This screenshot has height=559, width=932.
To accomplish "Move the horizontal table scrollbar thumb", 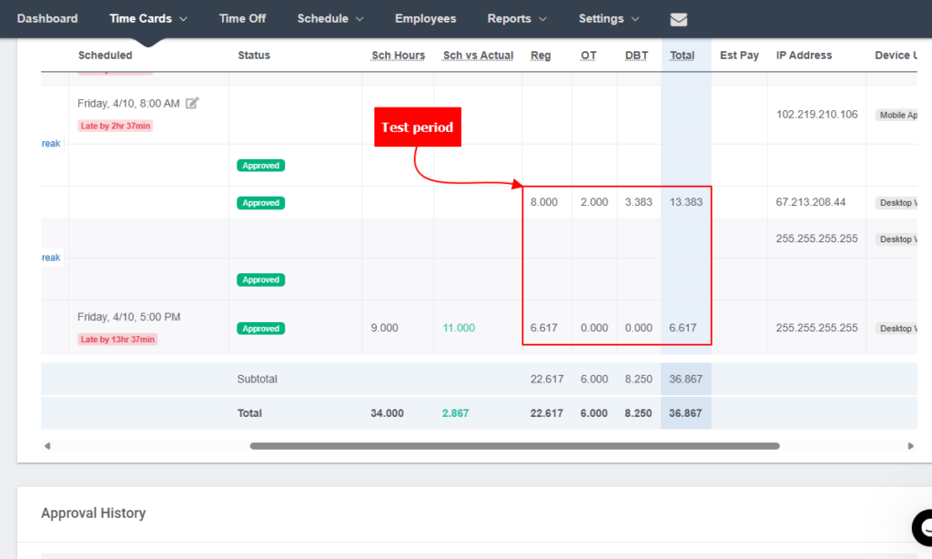I will tap(515, 446).
